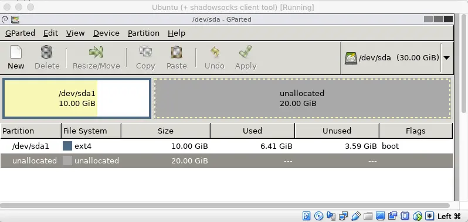Screen dimensions: 468x222
Task: Click the Left ⌘ host key indicator
Action: [x=449, y=216]
